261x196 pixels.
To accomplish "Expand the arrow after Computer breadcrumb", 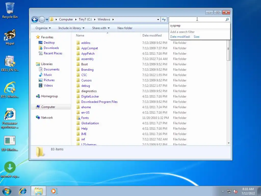I will coord(75,19).
